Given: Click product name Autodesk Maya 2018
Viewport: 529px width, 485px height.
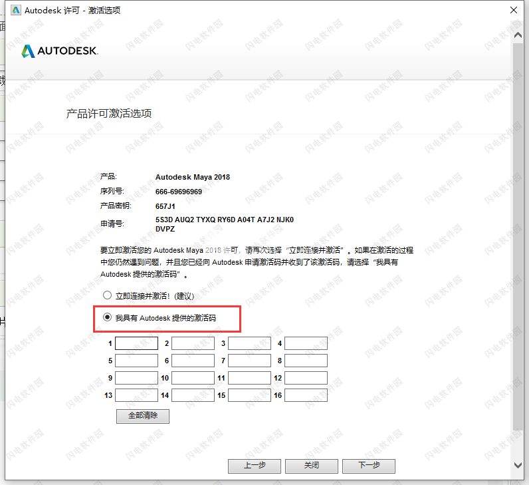Looking at the screenshot, I should 193,177.
